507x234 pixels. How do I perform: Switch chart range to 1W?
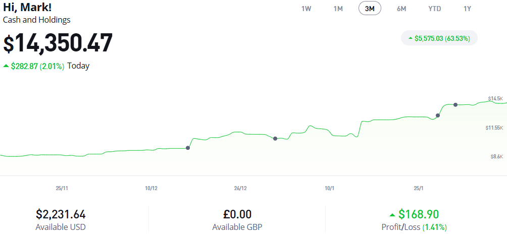coord(306,9)
